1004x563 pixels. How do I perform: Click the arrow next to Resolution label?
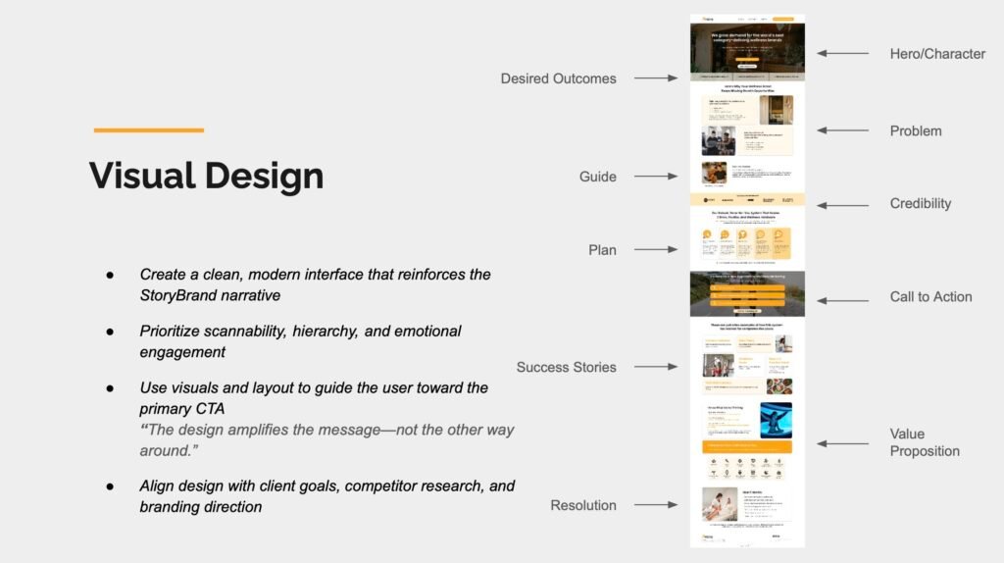coord(655,505)
